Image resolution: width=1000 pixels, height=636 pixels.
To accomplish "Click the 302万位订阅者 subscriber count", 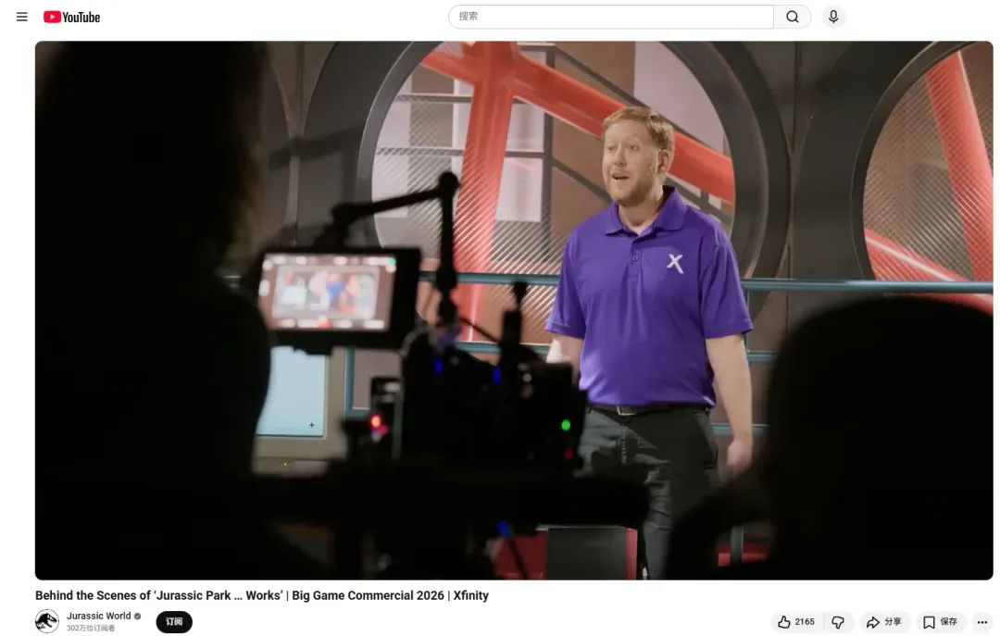I will pyautogui.click(x=91, y=629).
